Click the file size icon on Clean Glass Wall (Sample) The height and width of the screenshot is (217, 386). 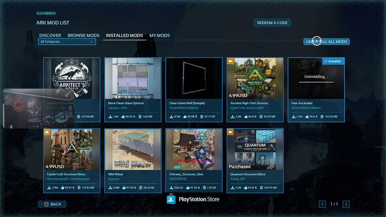pyautogui.click(x=201, y=117)
